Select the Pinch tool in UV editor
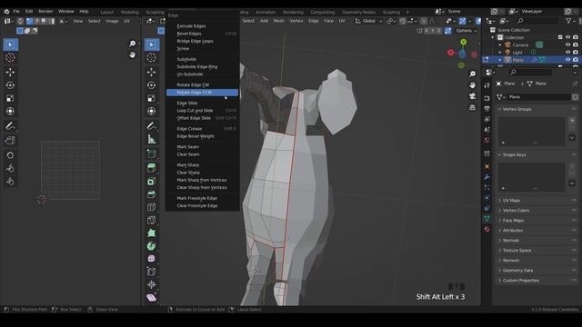Viewport: 582px width, 327px height. point(10,182)
